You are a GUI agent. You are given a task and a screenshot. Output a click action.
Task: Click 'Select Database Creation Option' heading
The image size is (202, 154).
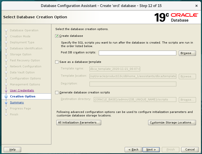(x=35, y=17)
